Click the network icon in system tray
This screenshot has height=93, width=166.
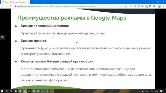point(146,91)
